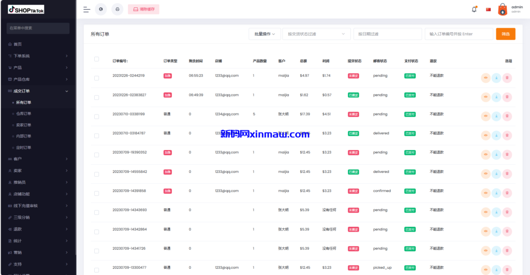The width and height of the screenshot is (530, 275).
Task: Check the box for order 20231226-02442119
Action: [96, 78]
